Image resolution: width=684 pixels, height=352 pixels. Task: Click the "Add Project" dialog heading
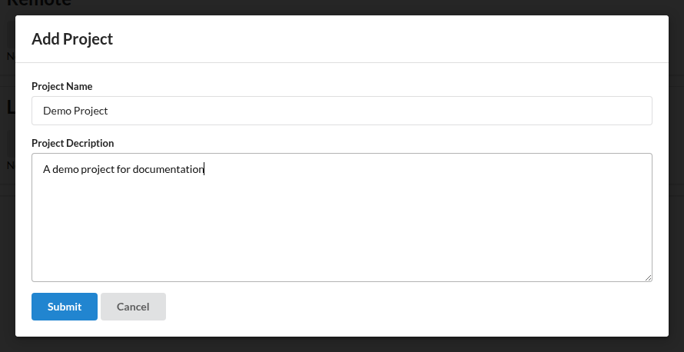pos(72,39)
